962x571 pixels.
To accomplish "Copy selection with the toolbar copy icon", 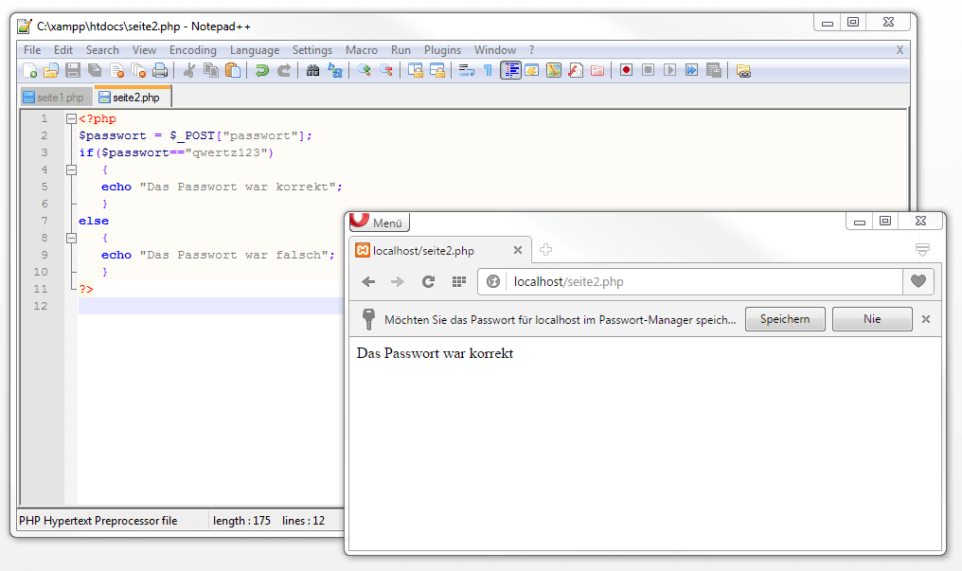I will pyautogui.click(x=211, y=70).
